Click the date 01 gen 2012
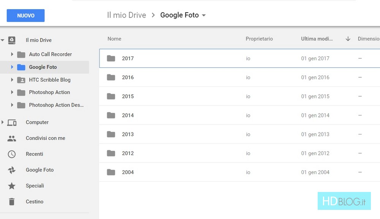 click(315, 153)
